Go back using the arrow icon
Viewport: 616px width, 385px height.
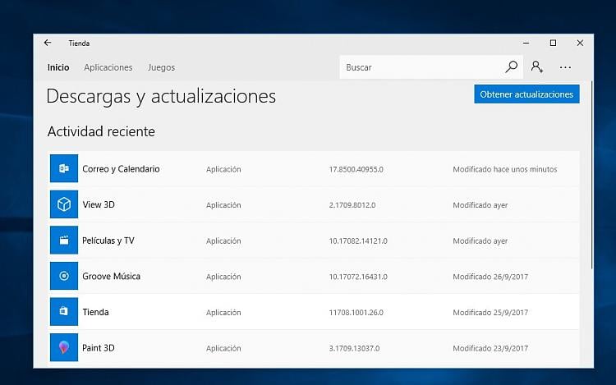48,43
